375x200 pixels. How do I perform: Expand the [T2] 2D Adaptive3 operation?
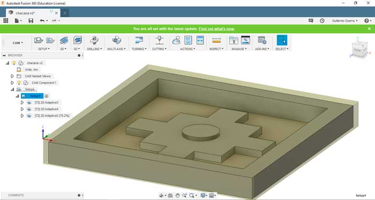[x=22, y=103]
